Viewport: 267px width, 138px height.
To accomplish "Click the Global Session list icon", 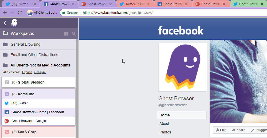I will (7, 82).
